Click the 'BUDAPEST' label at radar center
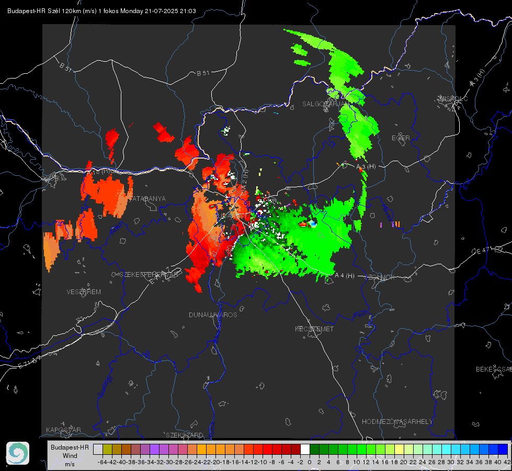Image resolution: width=512 pixels, height=471 pixels. [232, 216]
